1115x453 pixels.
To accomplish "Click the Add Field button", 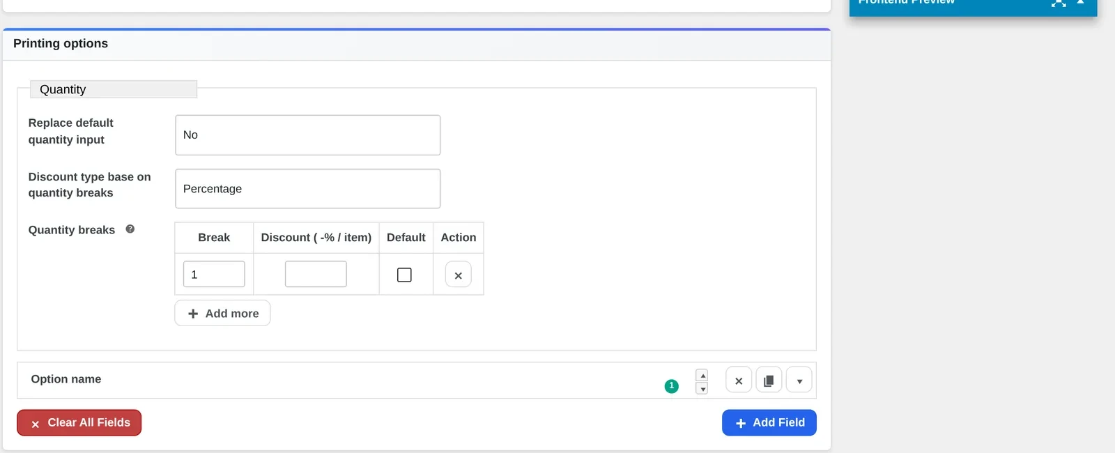I will pos(769,422).
